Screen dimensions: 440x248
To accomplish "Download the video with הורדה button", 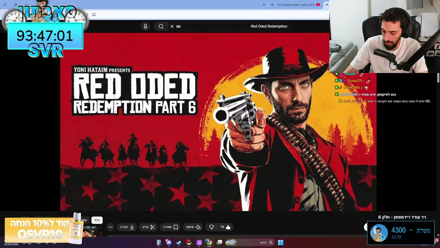I will tap(127, 227).
